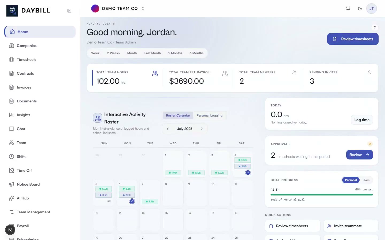Click the JT avatar on July 4
Image resolution: width=385 pixels, height=240 pixels.
coord(248,173)
